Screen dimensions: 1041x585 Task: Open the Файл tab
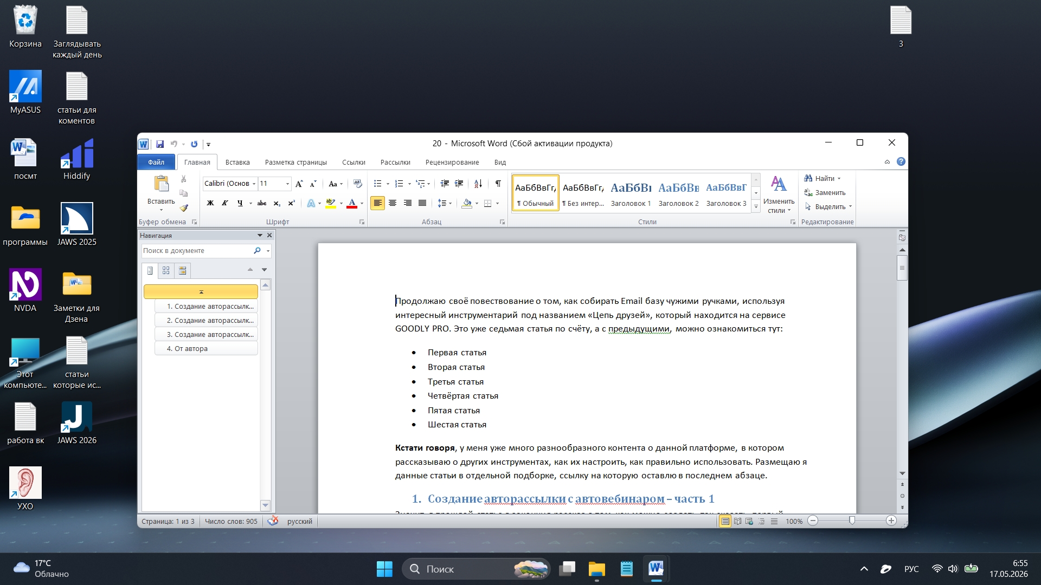[x=156, y=162]
